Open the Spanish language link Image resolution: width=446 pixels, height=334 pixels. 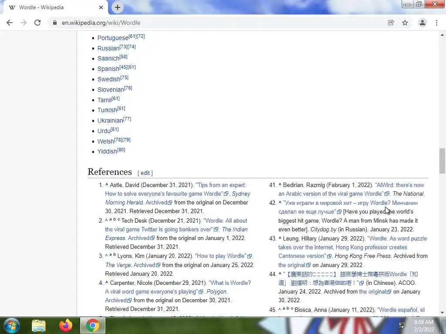point(108,69)
